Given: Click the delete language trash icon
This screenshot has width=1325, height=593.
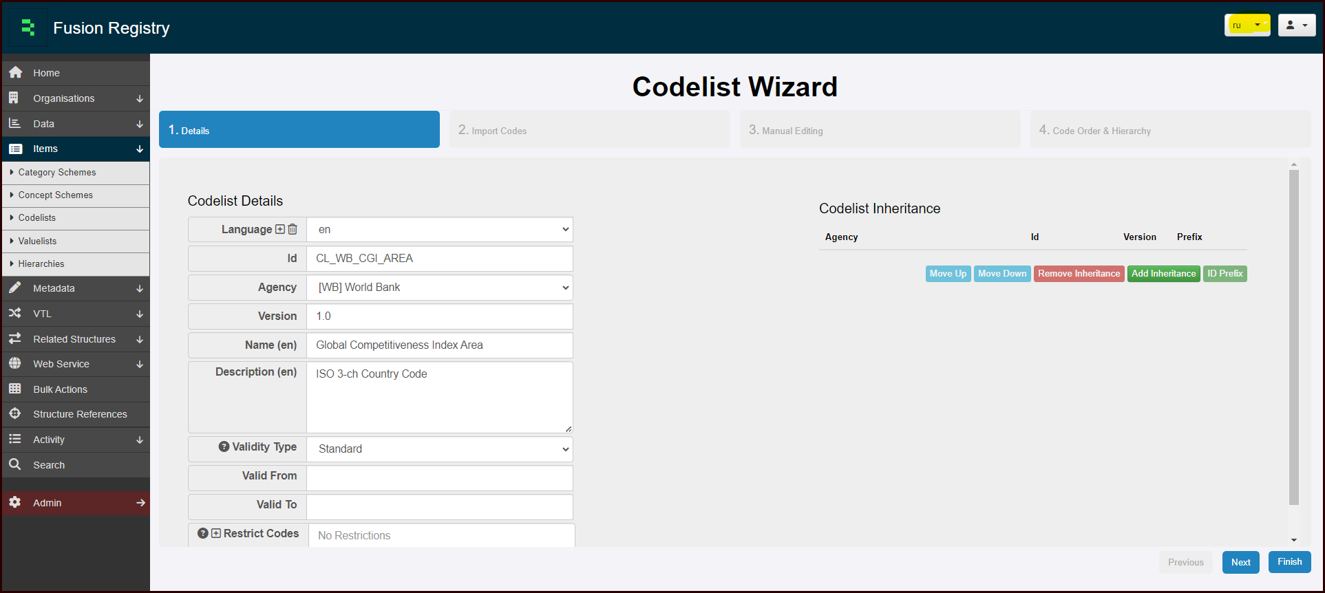Looking at the screenshot, I should tap(293, 229).
